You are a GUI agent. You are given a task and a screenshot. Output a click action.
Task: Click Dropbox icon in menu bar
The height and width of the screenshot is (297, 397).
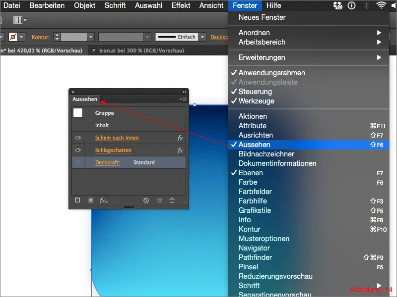(337, 5)
